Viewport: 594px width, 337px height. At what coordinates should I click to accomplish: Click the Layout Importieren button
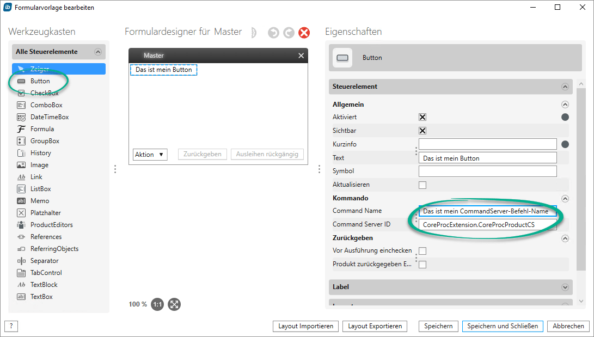click(x=305, y=326)
